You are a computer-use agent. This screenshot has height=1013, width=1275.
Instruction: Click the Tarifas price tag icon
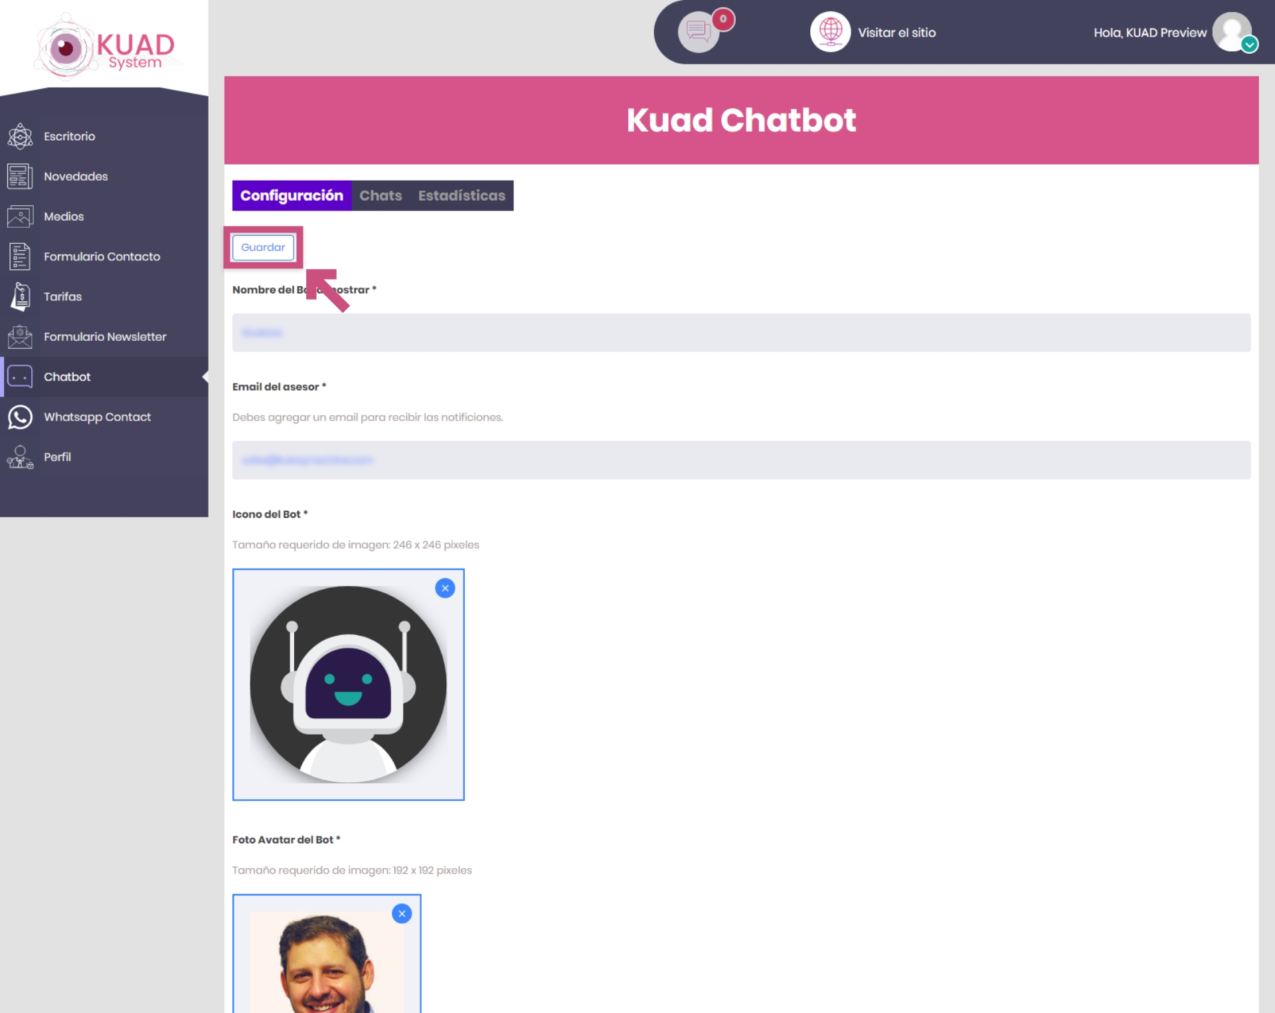(20, 296)
